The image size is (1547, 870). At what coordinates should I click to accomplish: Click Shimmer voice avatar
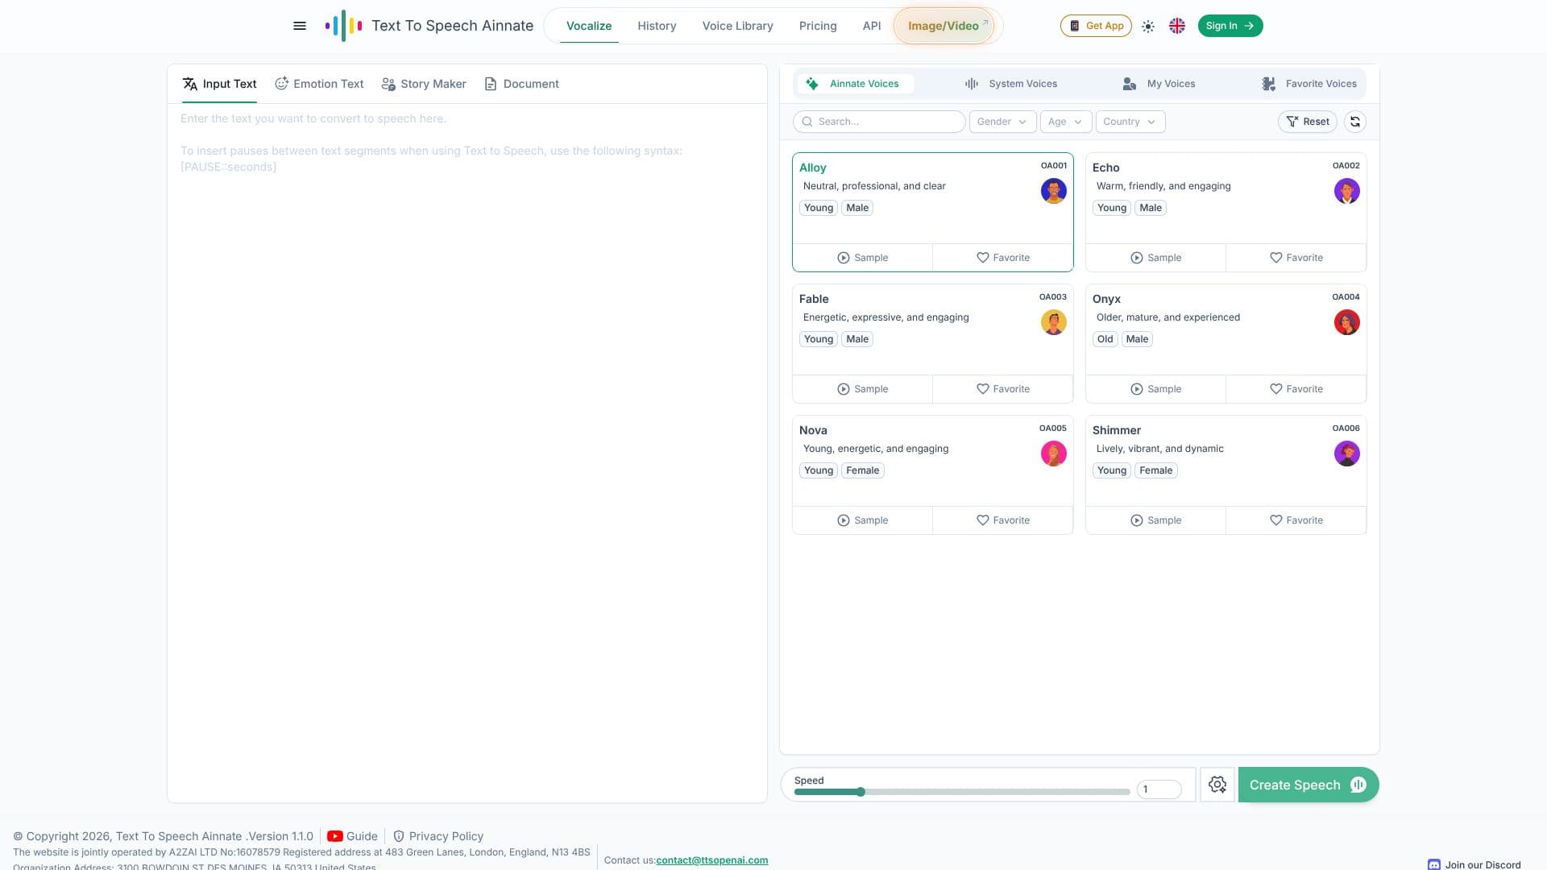(1346, 454)
